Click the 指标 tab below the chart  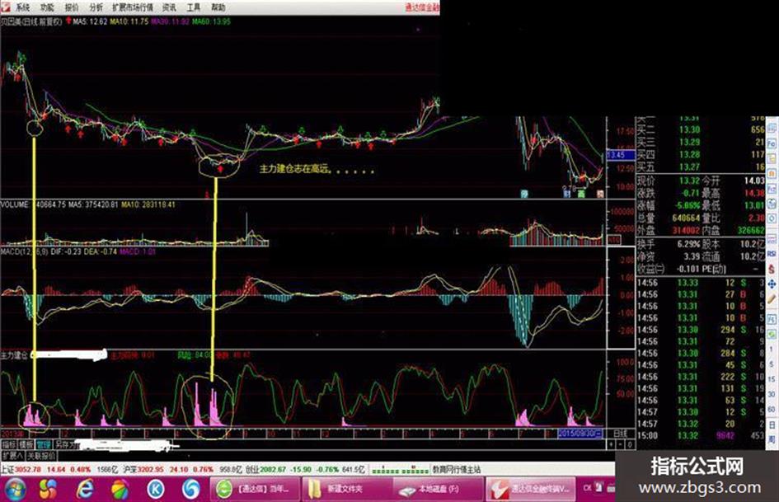point(9,445)
